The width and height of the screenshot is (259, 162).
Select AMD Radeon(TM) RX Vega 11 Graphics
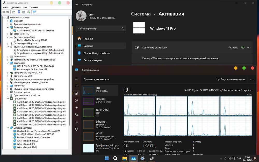[35, 31]
